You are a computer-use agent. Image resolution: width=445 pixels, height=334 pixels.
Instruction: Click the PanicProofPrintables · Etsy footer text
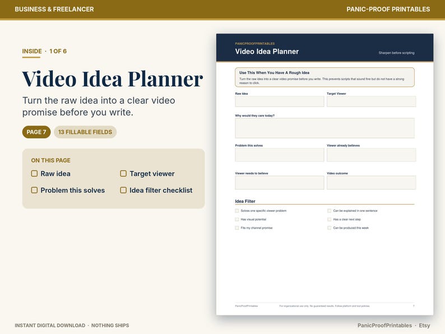393,326
